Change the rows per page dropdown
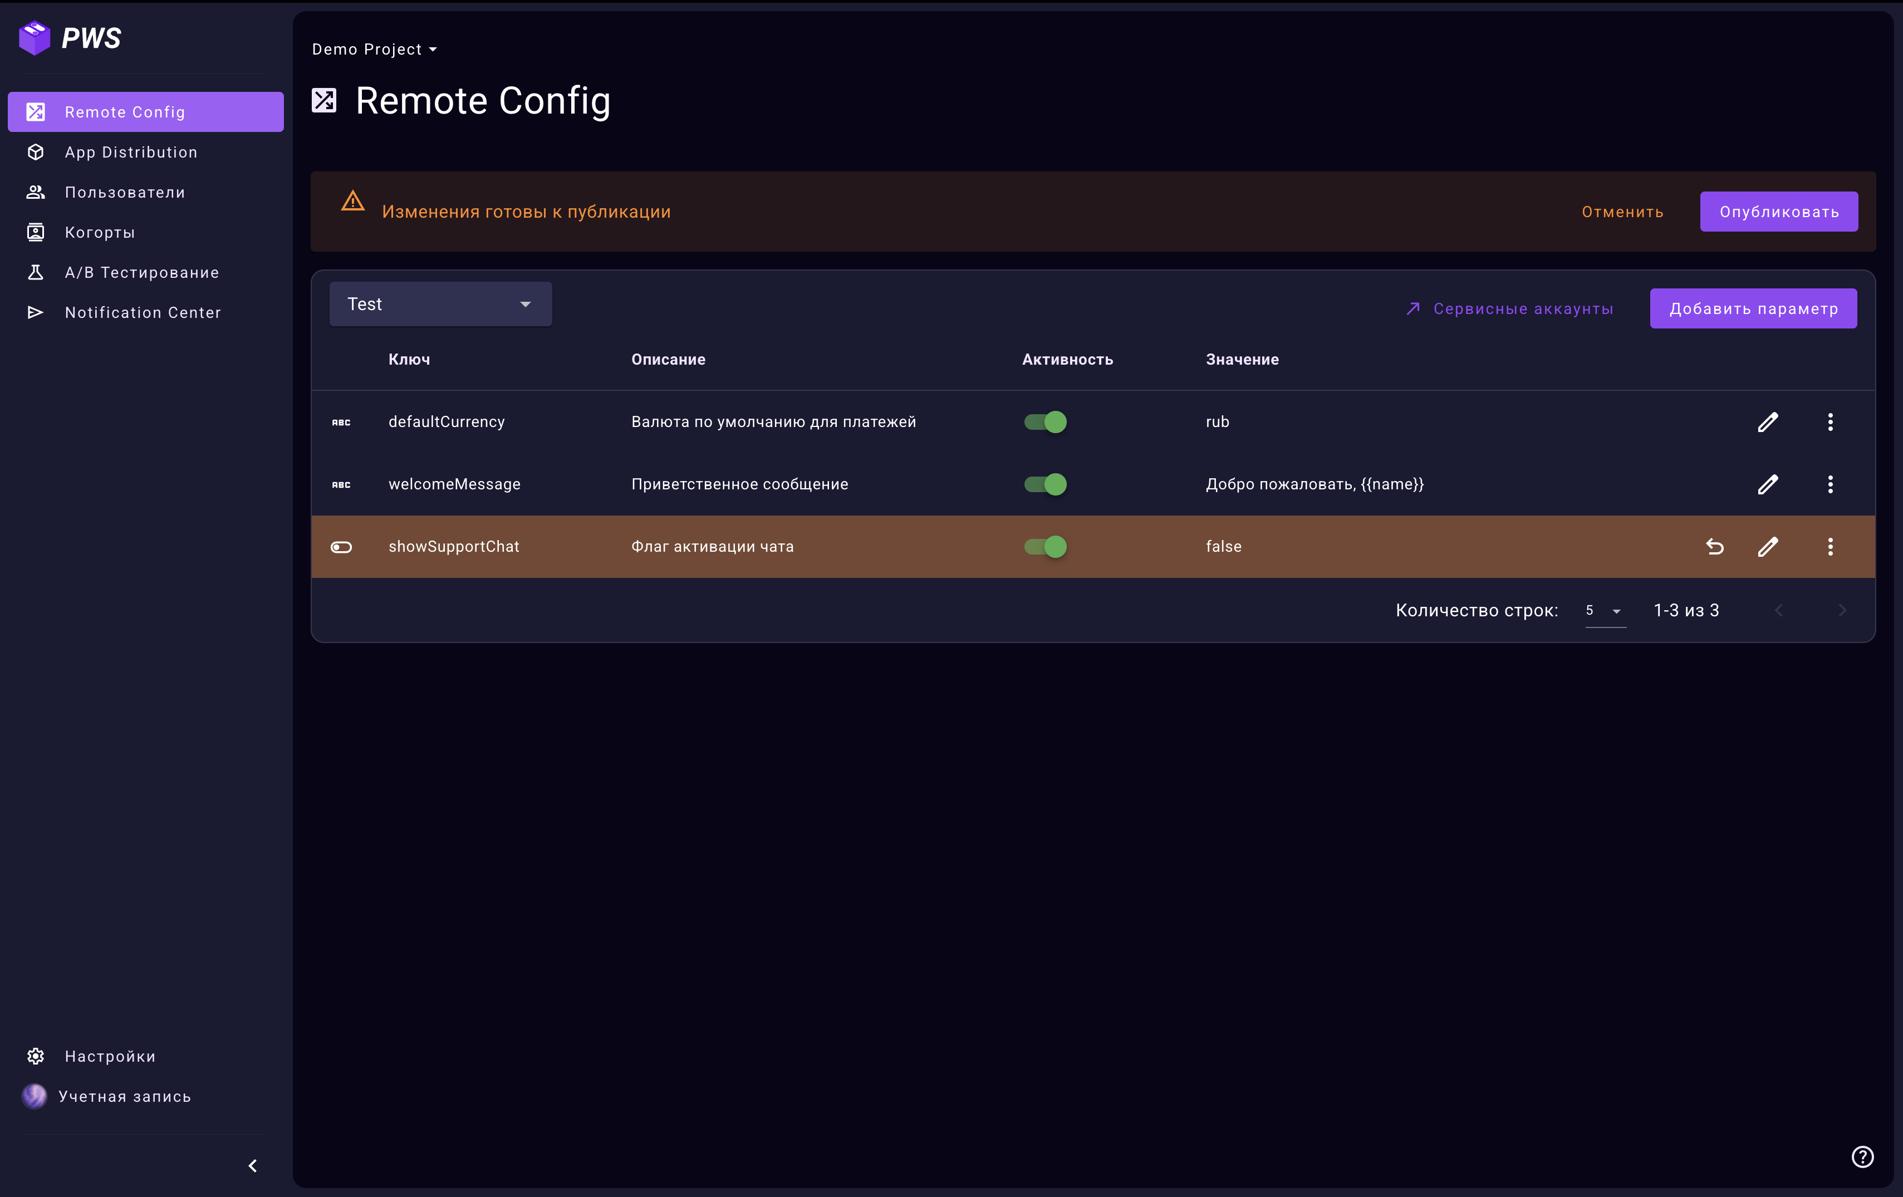The image size is (1903, 1197). tap(1606, 611)
